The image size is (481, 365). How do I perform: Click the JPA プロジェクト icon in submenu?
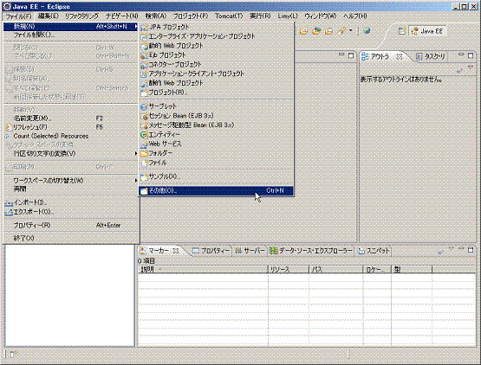[144, 28]
